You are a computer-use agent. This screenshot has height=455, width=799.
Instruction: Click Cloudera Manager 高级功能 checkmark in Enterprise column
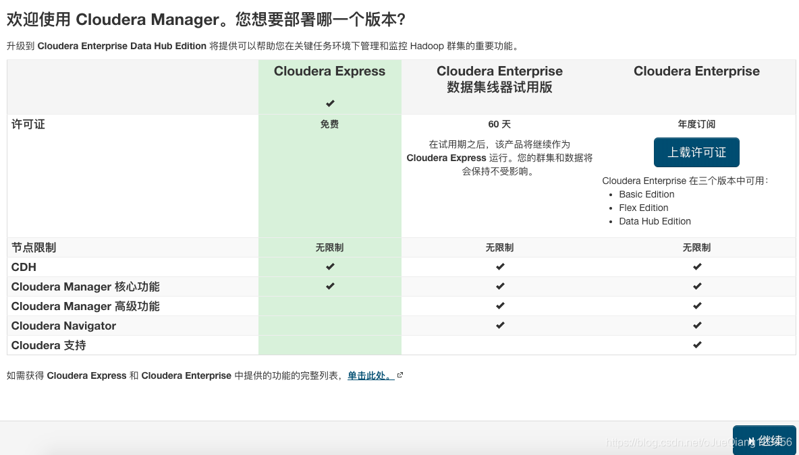coord(697,306)
